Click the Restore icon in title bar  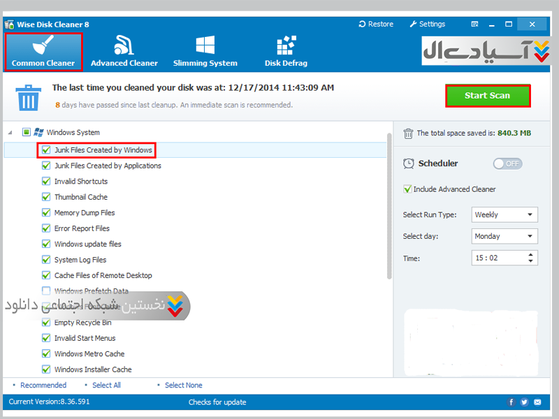(x=362, y=24)
